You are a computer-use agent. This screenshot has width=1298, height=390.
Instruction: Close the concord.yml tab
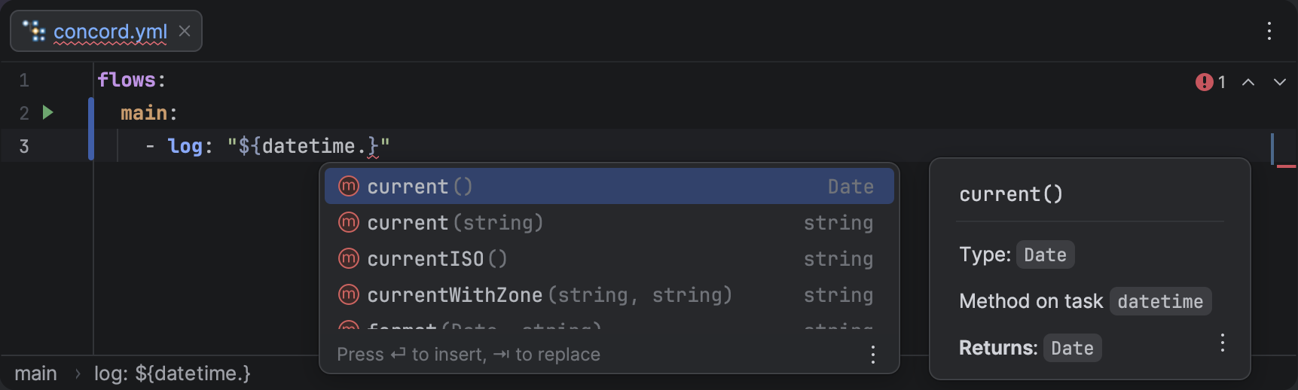[x=185, y=31]
